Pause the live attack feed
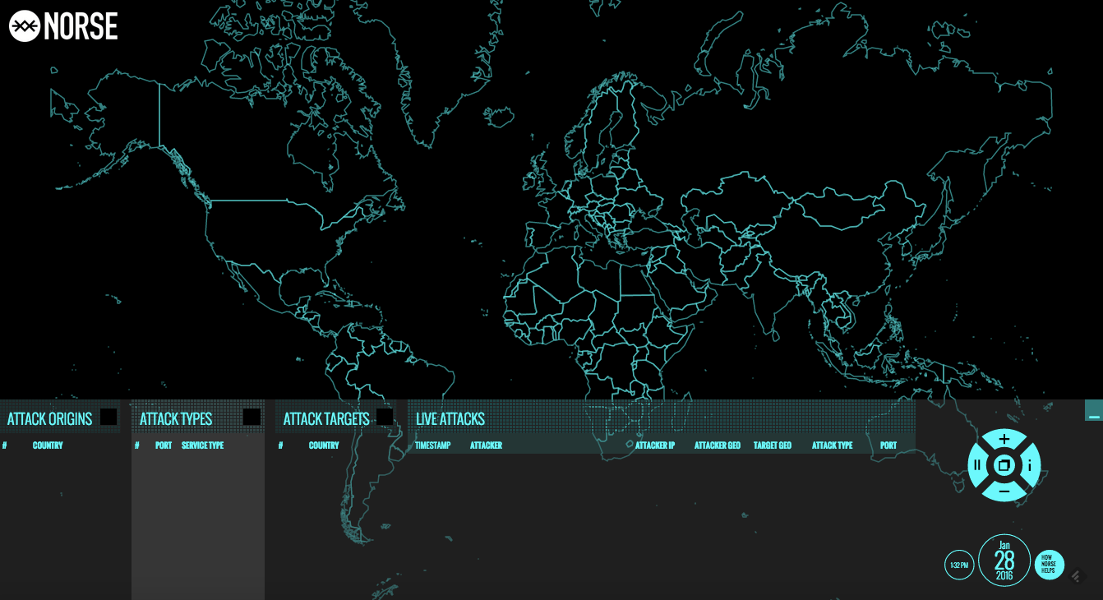 pos(977,465)
